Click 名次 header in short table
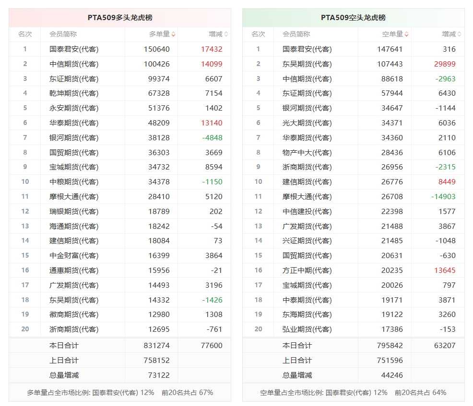The image size is (473, 406). click(x=258, y=34)
